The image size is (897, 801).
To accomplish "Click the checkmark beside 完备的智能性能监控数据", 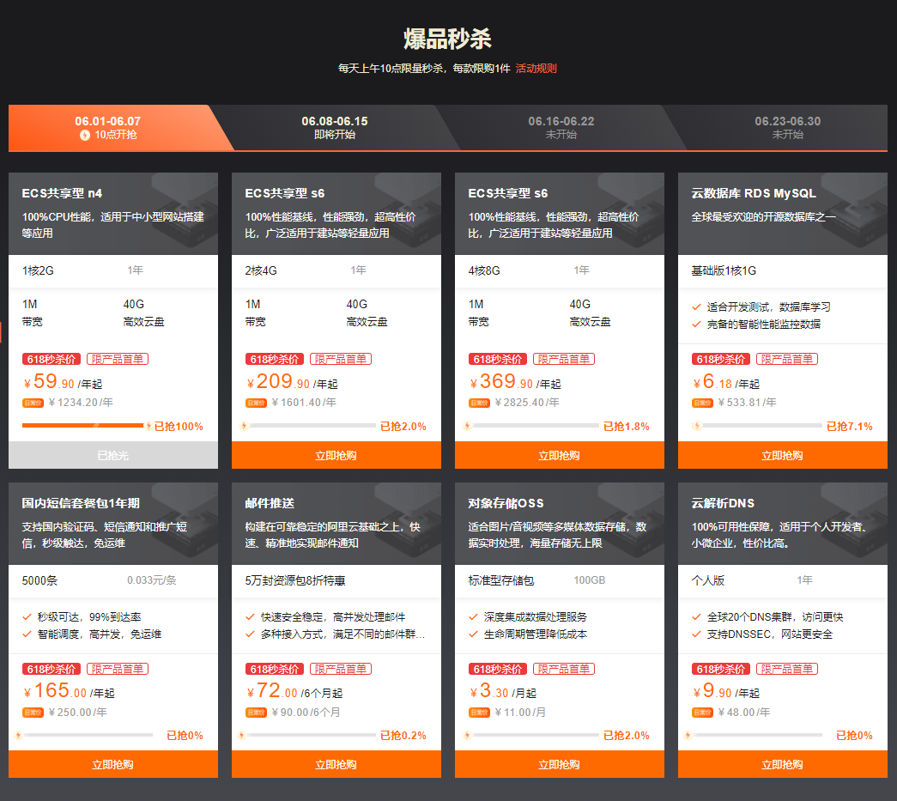I will pos(696,325).
